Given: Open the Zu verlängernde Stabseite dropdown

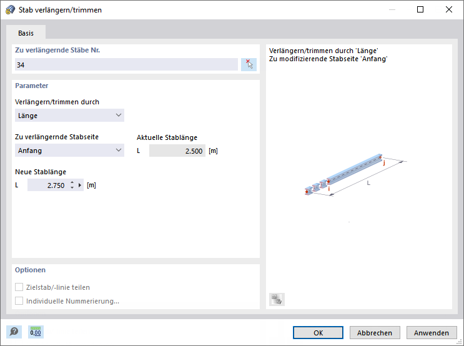Looking at the screenshot, I should click(x=69, y=151).
